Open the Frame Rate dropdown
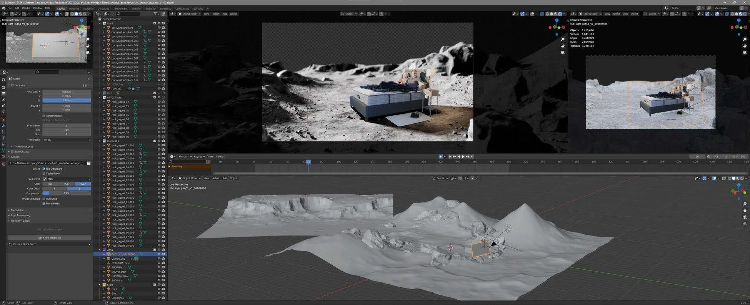 tap(67, 140)
